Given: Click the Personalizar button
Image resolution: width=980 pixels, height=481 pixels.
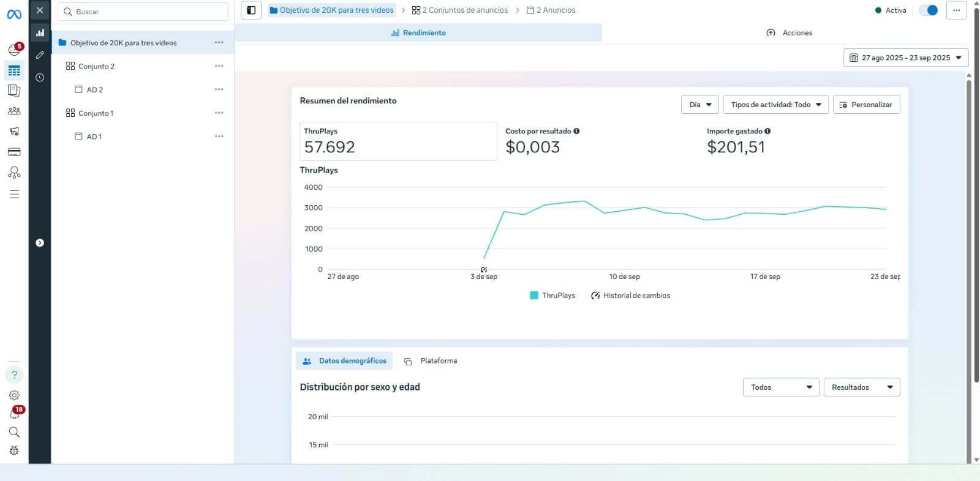Looking at the screenshot, I should click(x=866, y=105).
